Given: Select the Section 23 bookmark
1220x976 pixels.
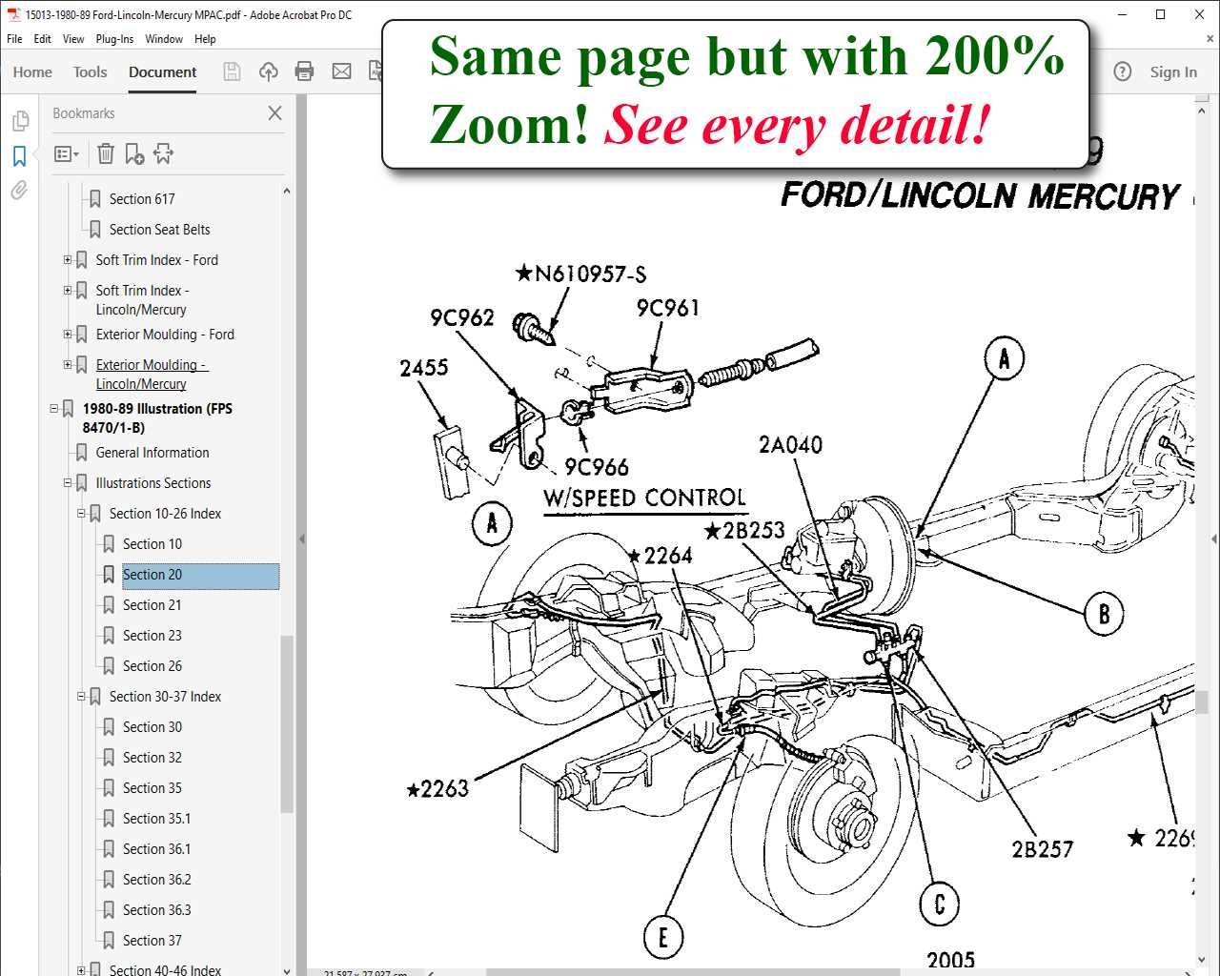Looking at the screenshot, I should click(152, 635).
